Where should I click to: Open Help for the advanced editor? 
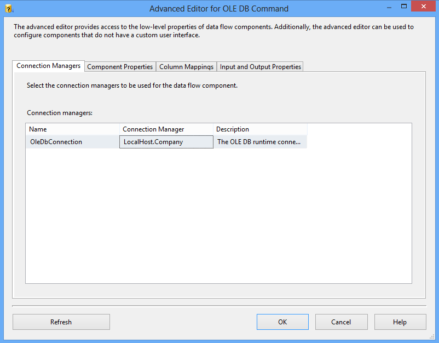(400, 322)
